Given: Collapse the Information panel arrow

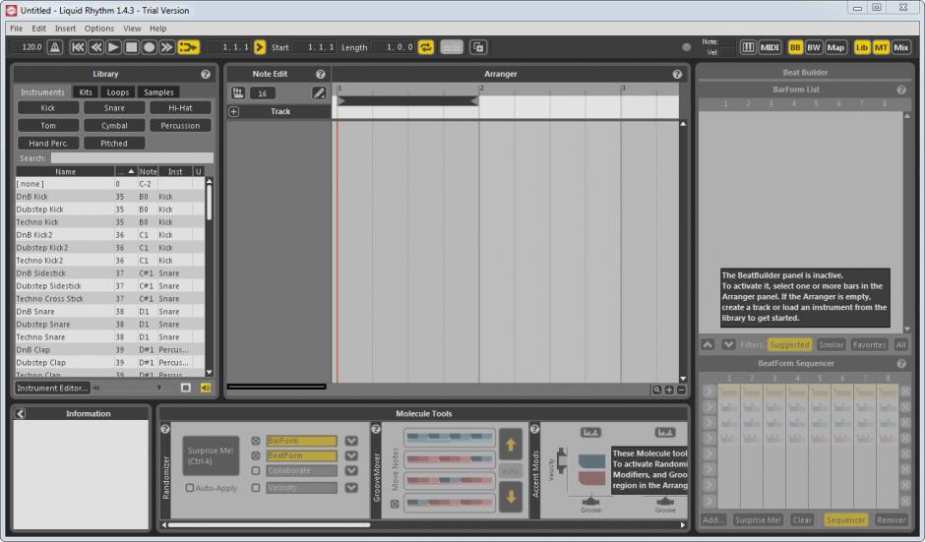Looking at the screenshot, I should tap(20, 413).
